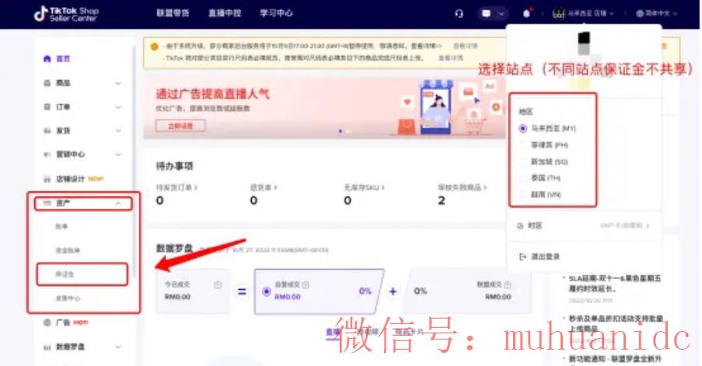Screen dimensions: 702x366
Task: Open the chat message icon in header
Action: pos(486,13)
